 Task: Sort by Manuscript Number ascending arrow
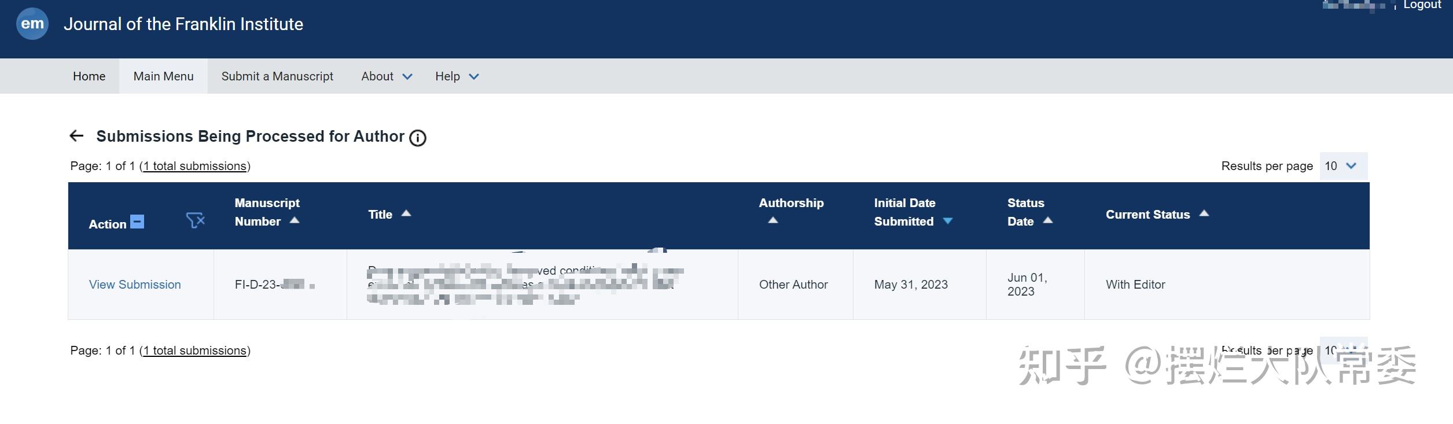pos(295,220)
